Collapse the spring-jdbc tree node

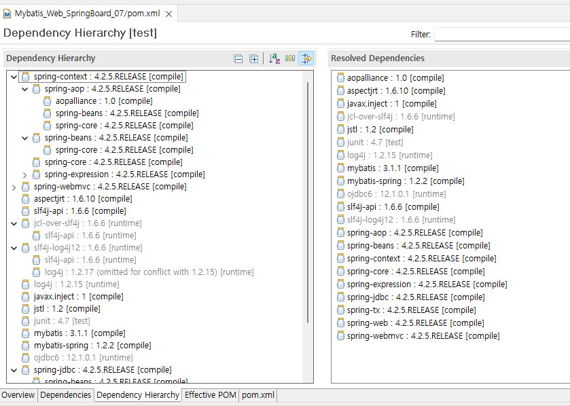pyautogui.click(x=14, y=370)
